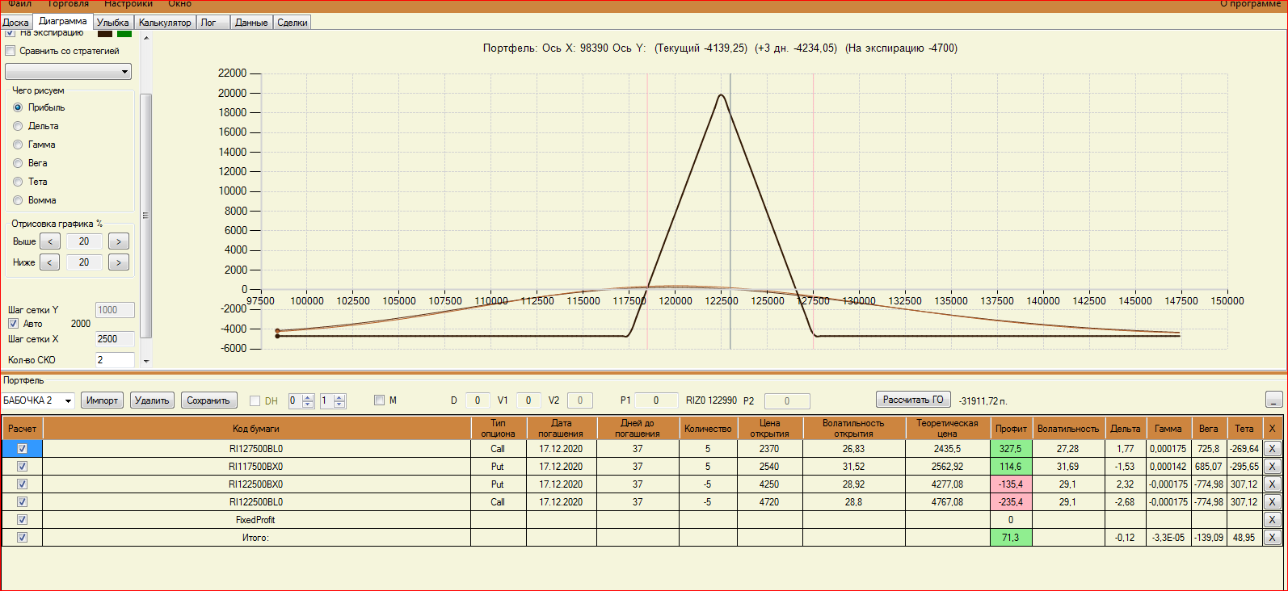Delete the RI127500BL0 row with X
Image resolution: width=1288 pixels, height=591 pixels.
(1272, 449)
